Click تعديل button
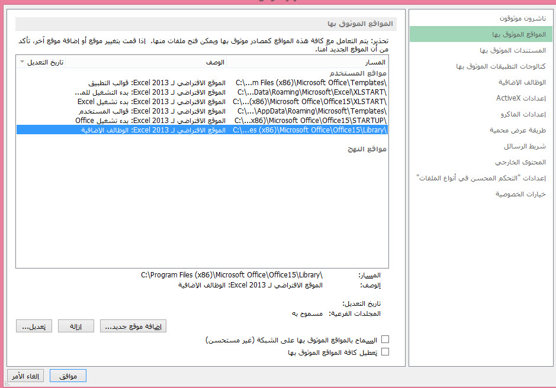The height and width of the screenshot is (388, 556). (x=34, y=326)
